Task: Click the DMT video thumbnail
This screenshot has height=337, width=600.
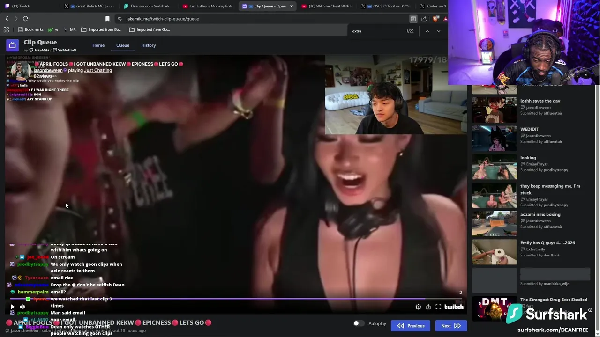Action: (x=495, y=308)
